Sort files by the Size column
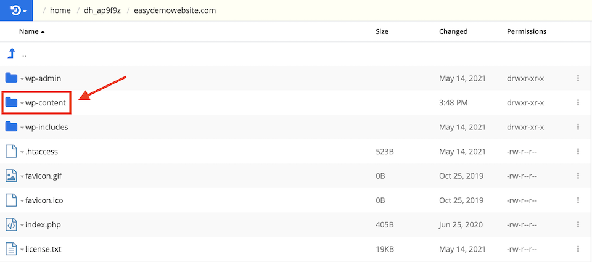Image resolution: width=592 pixels, height=262 pixels. (382, 31)
